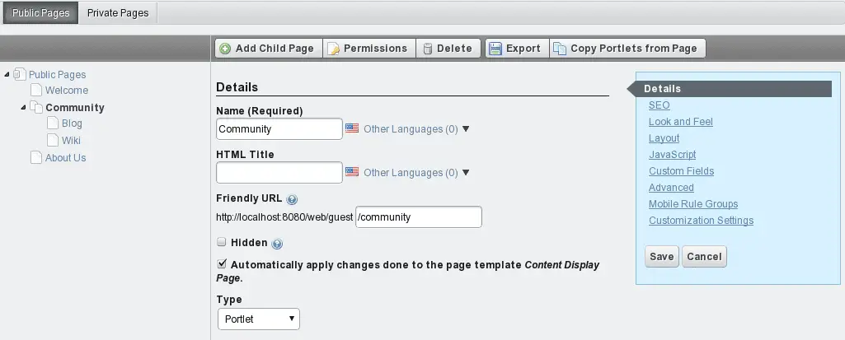The height and width of the screenshot is (340, 845).
Task: Expand Other Languages for HTML Title
Action: click(x=416, y=173)
